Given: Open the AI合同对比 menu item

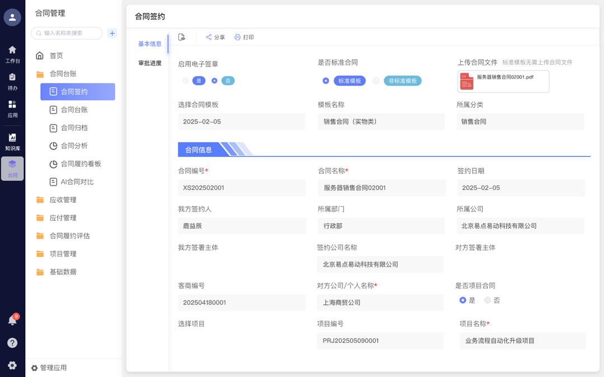Looking at the screenshot, I should pos(77,182).
